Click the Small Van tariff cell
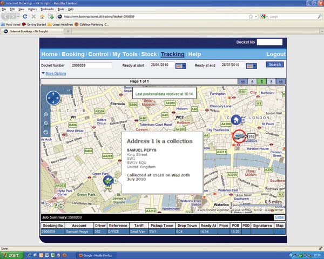This screenshot has width=324, height=259. click(138, 231)
